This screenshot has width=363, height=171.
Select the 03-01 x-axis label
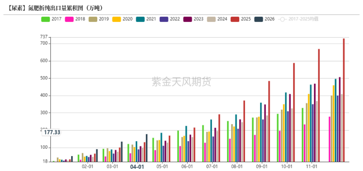pyautogui.click(x=112, y=167)
